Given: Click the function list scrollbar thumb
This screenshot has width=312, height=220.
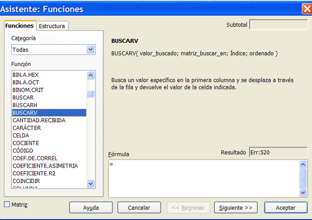Looking at the screenshot, I should pyautogui.click(x=91, y=94).
